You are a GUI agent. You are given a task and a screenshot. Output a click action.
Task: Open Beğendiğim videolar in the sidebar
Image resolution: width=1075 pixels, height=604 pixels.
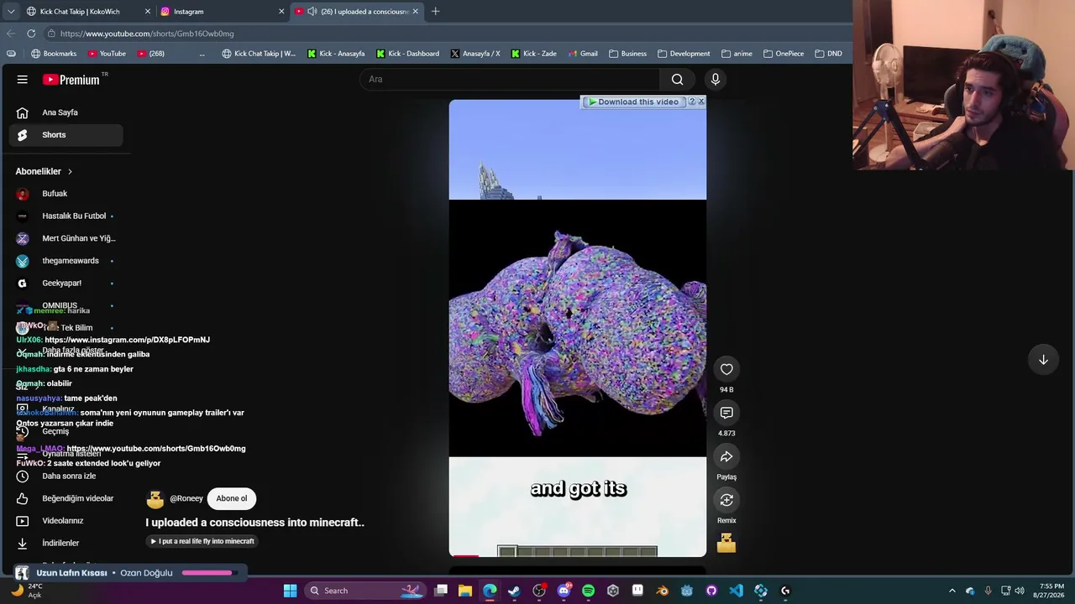[x=66, y=498]
